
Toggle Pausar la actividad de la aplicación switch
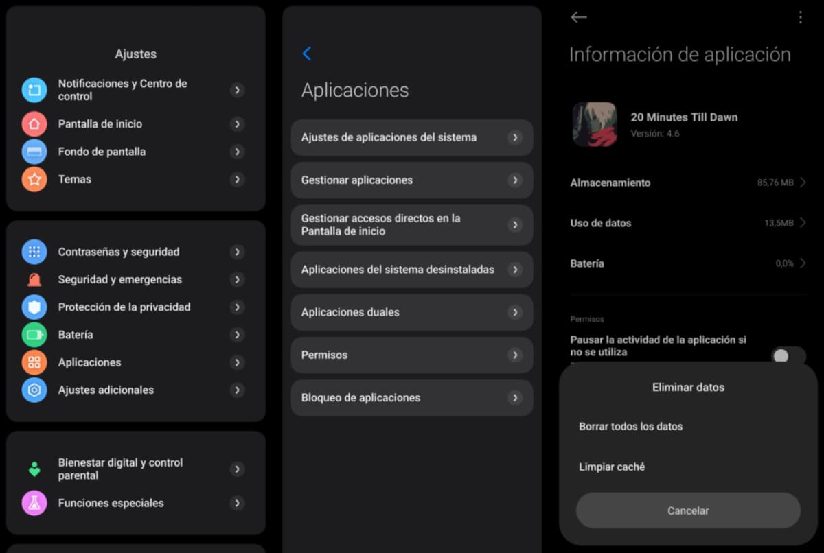[x=787, y=355]
